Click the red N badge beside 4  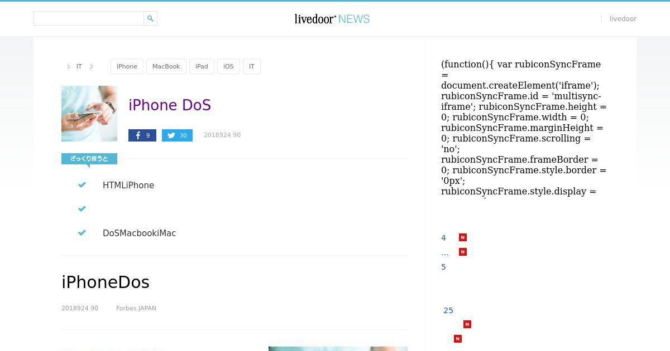point(463,237)
